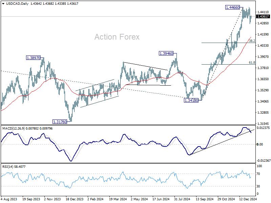Screen dimensions: 271x203
Task: Click the 61.8 Fibonacci level label
Action: pyautogui.click(x=252, y=63)
